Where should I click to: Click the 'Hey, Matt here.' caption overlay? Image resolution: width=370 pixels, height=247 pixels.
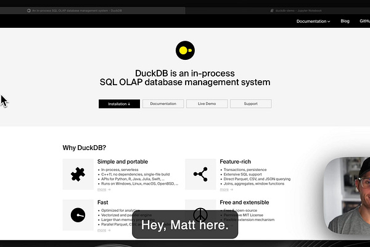[185, 225]
